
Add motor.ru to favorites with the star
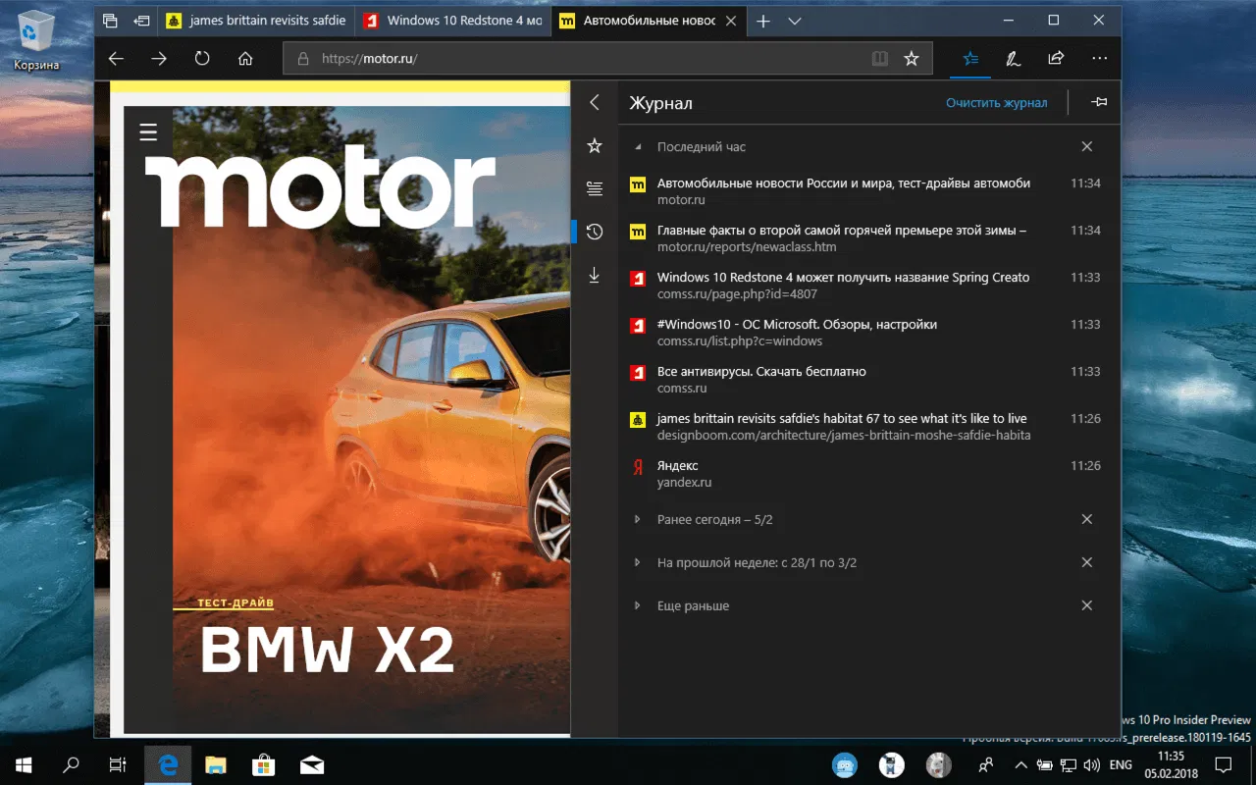point(911,58)
